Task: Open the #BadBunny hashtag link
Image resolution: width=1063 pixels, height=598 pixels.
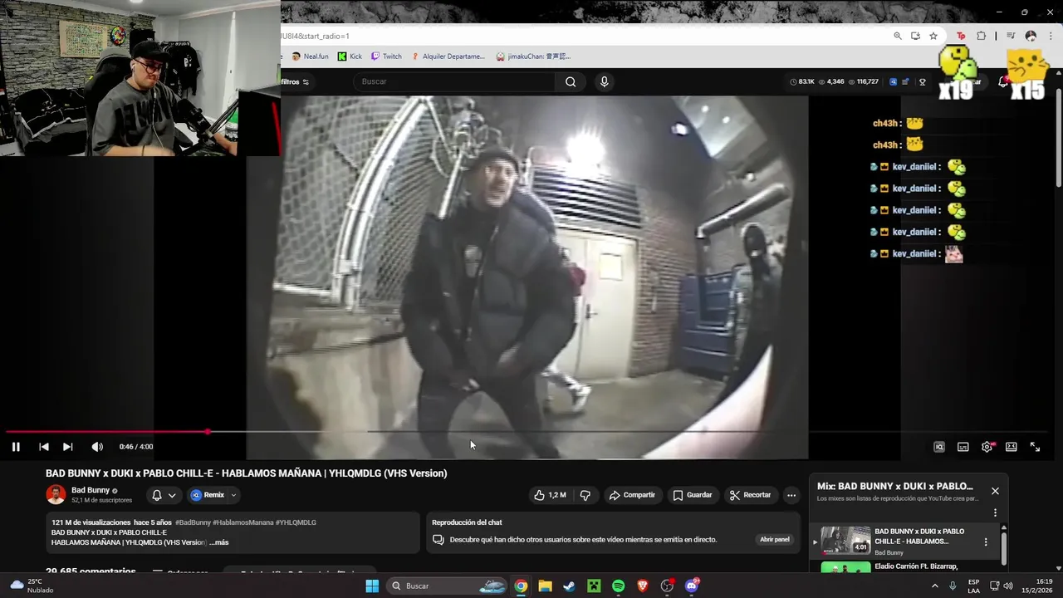Action: [193, 522]
